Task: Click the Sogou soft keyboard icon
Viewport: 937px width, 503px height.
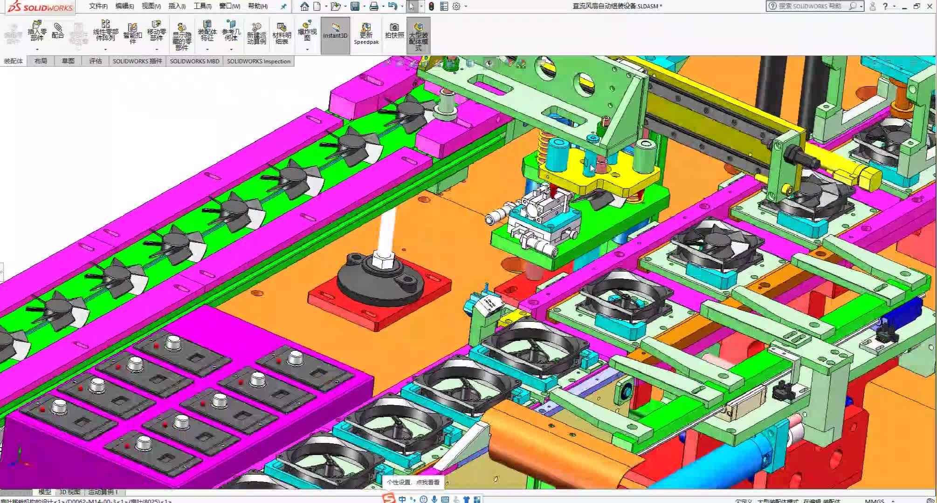Action: click(445, 499)
